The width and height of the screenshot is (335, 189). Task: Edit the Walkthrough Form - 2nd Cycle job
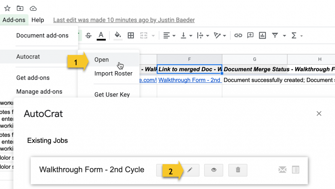(x=190, y=170)
